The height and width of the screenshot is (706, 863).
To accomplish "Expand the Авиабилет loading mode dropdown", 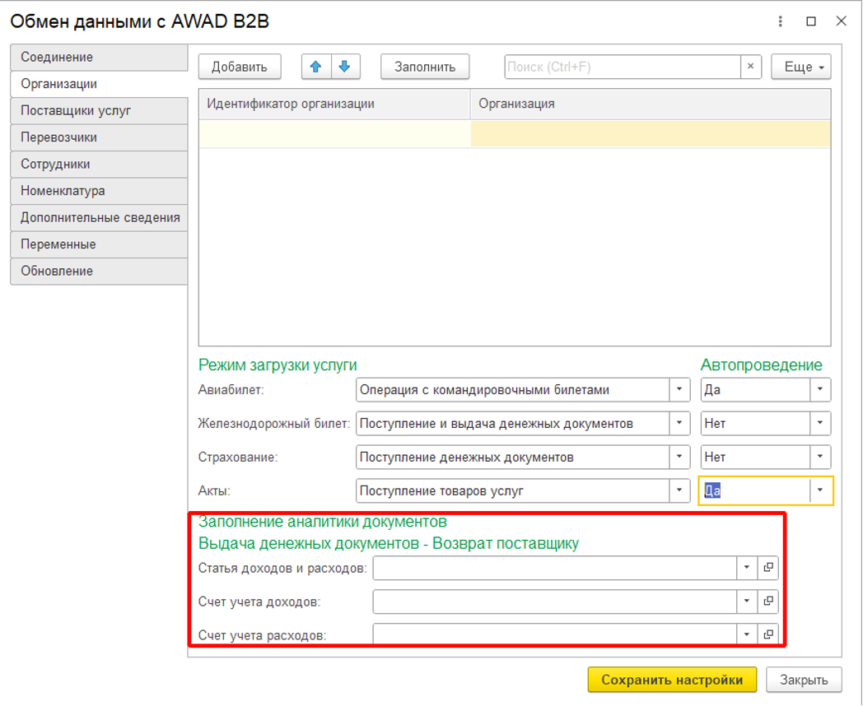I will coord(679,390).
